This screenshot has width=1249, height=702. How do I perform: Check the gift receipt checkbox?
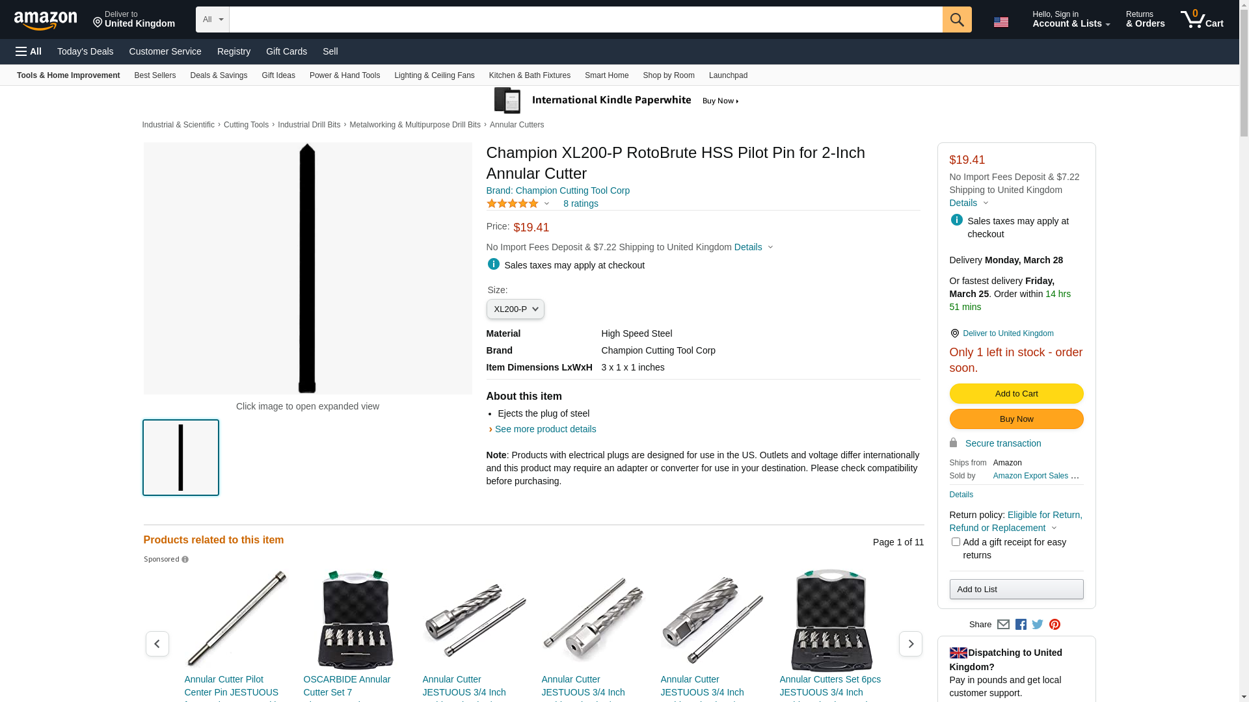click(x=956, y=542)
